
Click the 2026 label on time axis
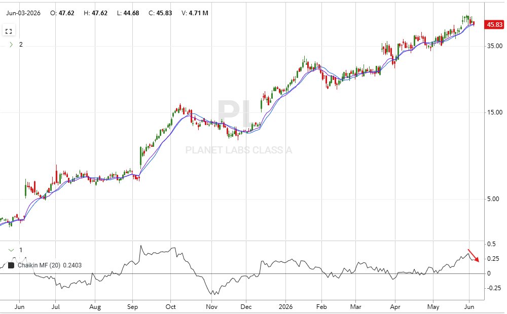[x=285, y=306]
